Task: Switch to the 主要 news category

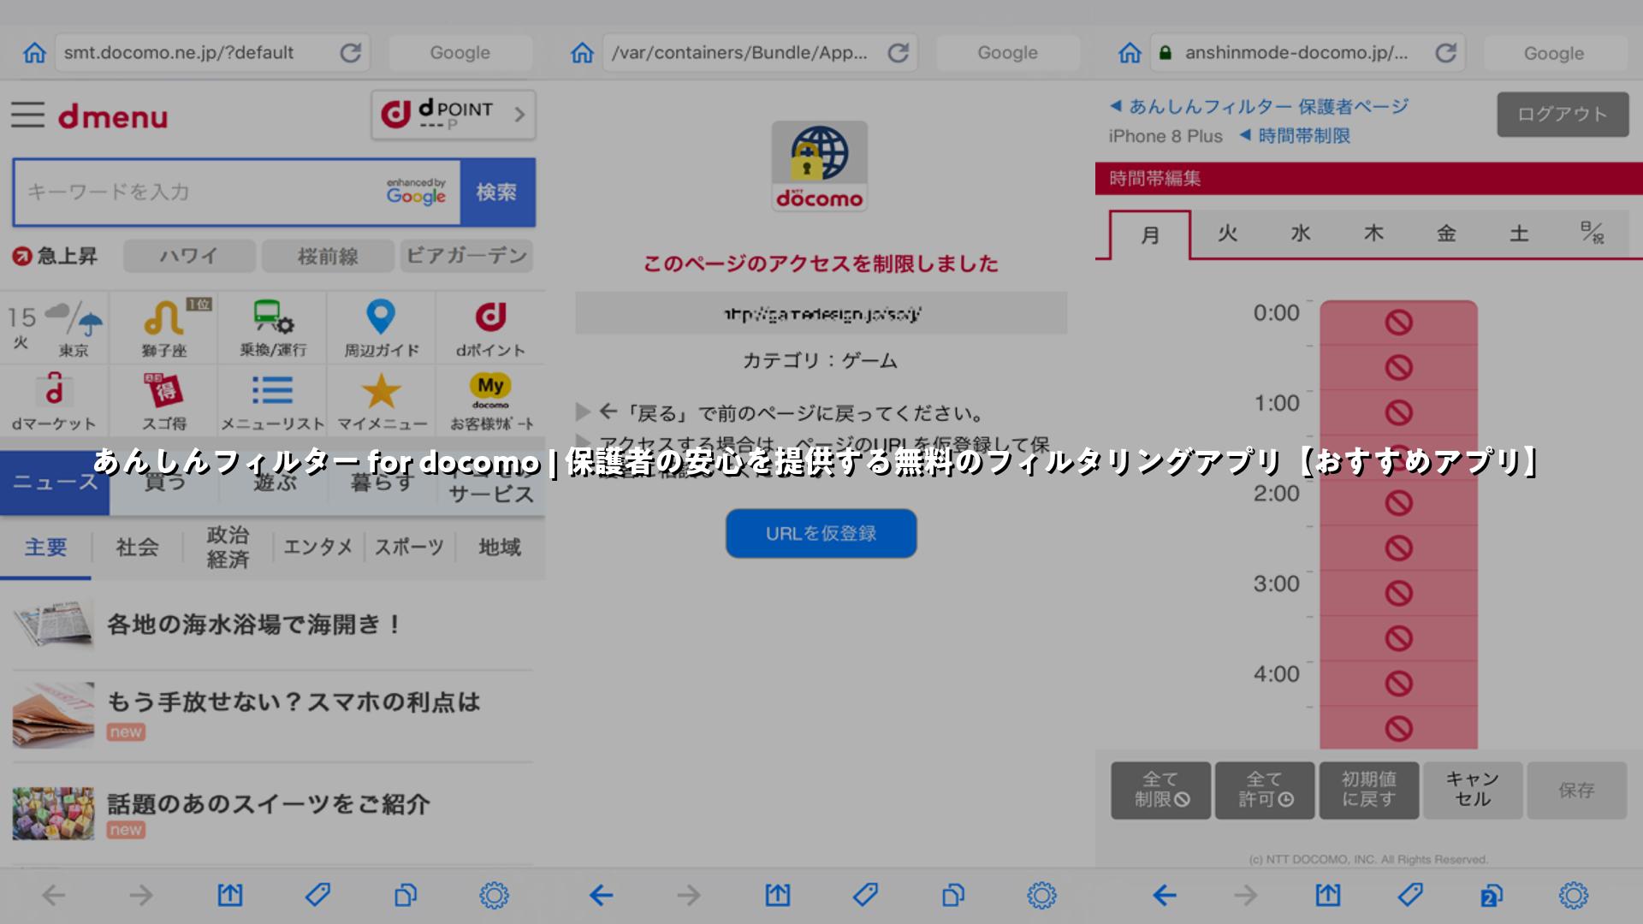Action: pyautogui.click(x=45, y=548)
